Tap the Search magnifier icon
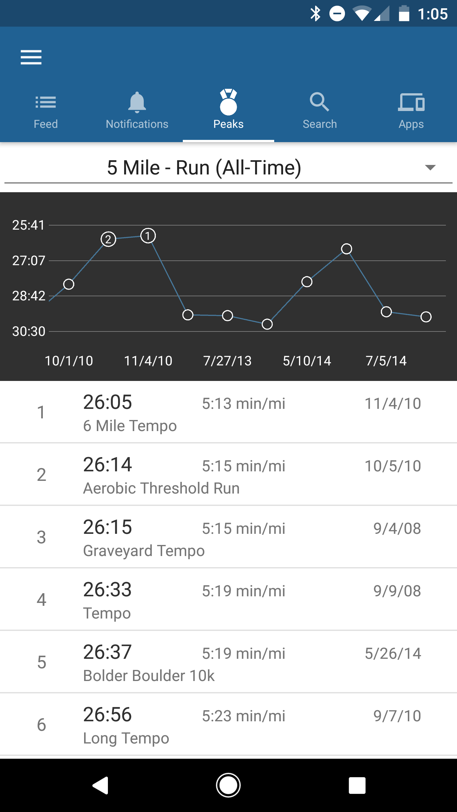Viewport: 457px width, 812px height. click(320, 102)
